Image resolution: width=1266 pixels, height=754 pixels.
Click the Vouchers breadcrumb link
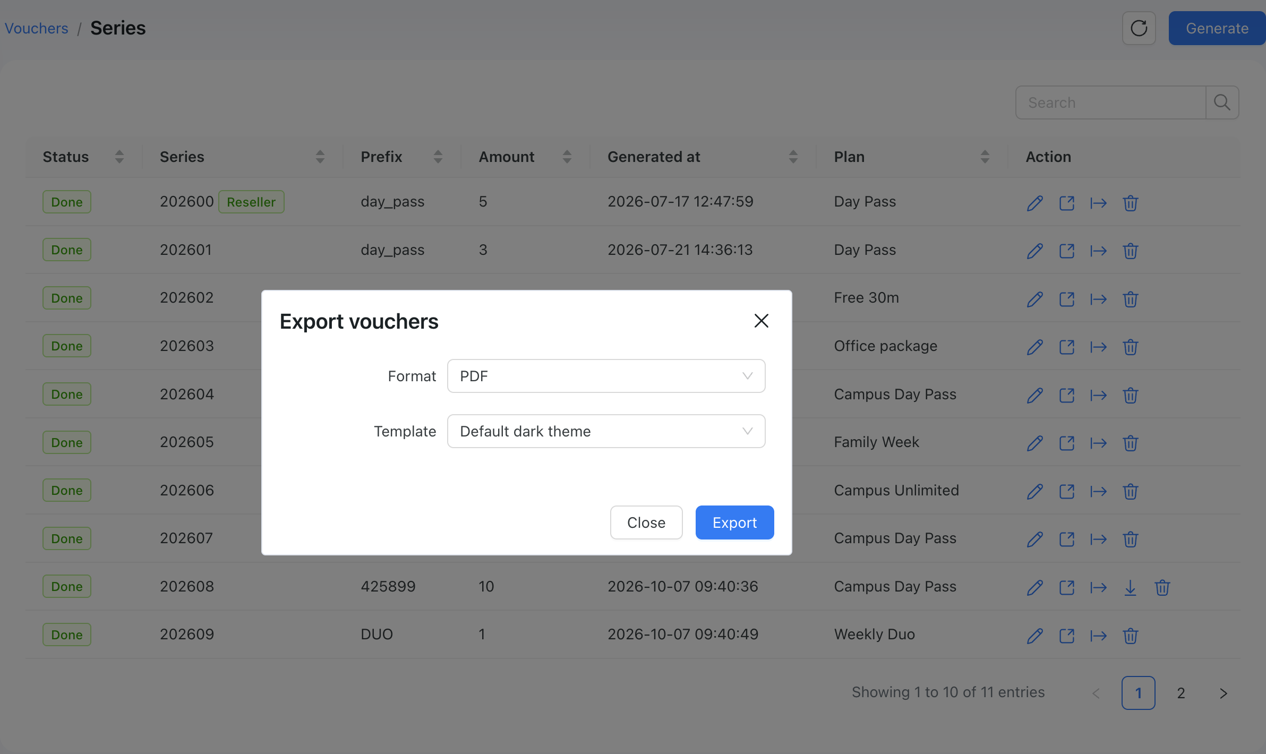coord(37,28)
